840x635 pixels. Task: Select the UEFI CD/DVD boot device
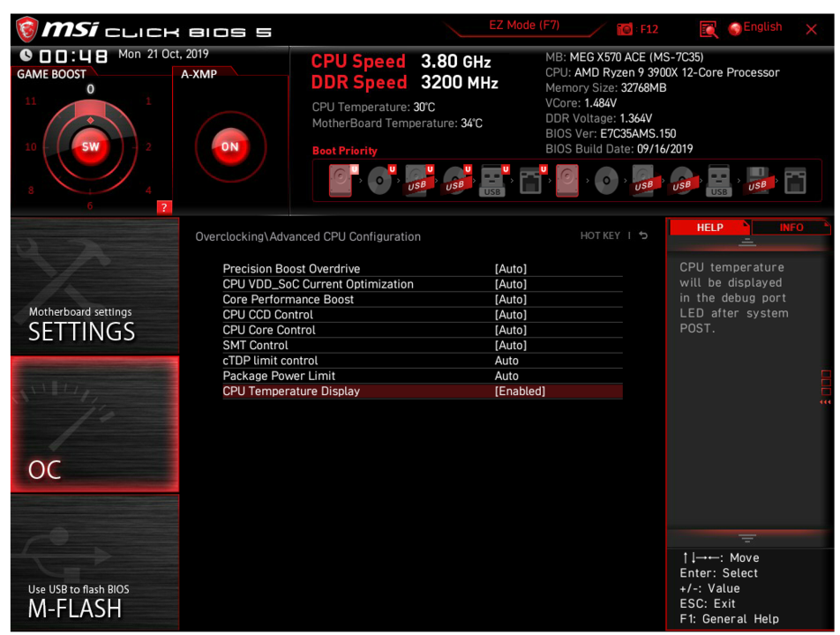(379, 181)
